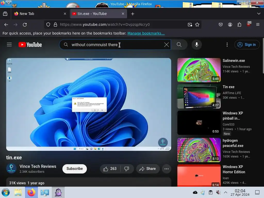Click the Core533 channel name
This screenshot has width=264, height=198.
[x=228, y=125]
